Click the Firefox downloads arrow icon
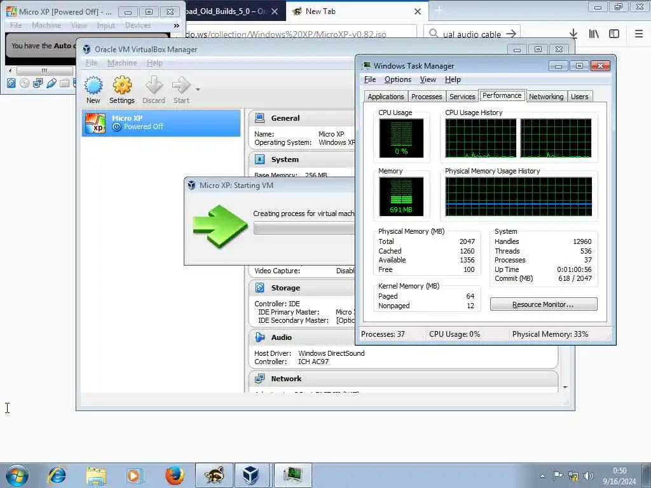 click(573, 34)
